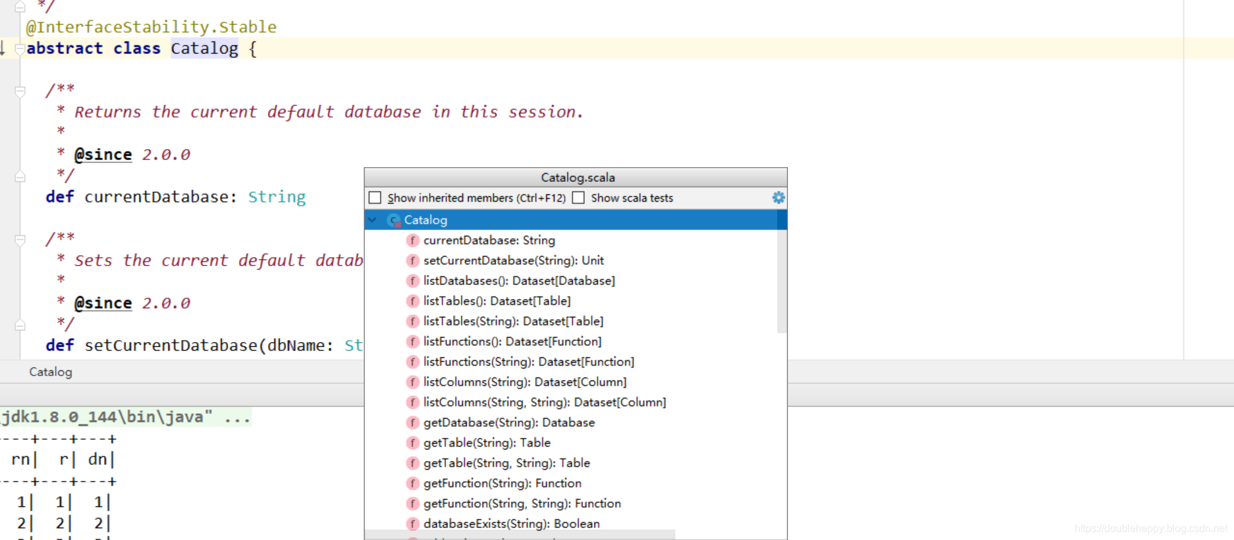Click the method icon beside listColumns(String): Dataset[Column]

(x=413, y=382)
